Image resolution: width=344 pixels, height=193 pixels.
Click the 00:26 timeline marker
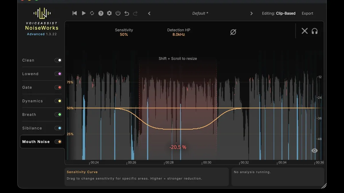coord(132,162)
